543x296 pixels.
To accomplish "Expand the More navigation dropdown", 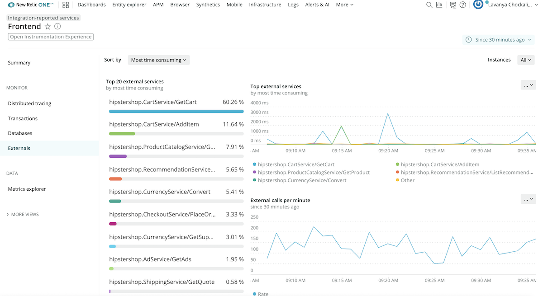I will click(x=345, y=5).
